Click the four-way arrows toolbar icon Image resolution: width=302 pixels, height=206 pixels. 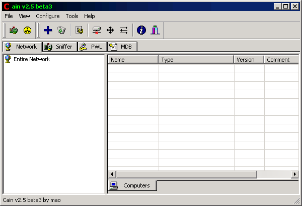pyautogui.click(x=110, y=31)
